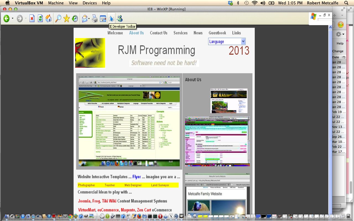Click the VirtueMart link
This screenshot has width=354, height=221.
87,210
